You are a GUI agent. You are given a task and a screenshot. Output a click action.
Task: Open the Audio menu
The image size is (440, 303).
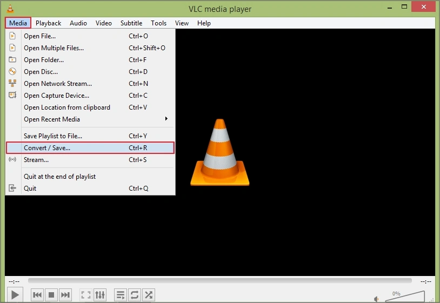(x=78, y=23)
